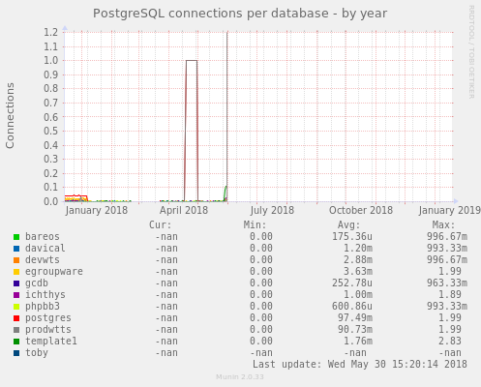Click the 'Max:' column header

click(443, 224)
